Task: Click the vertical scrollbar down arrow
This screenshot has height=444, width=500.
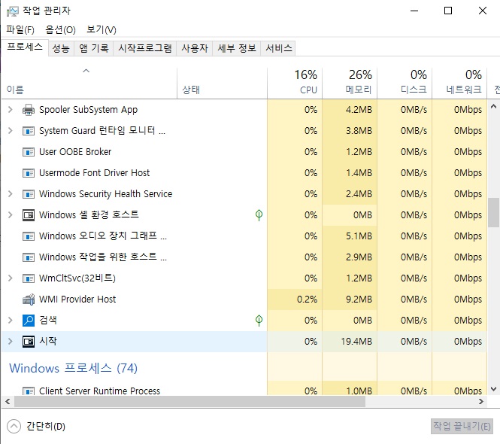Action: point(494,389)
